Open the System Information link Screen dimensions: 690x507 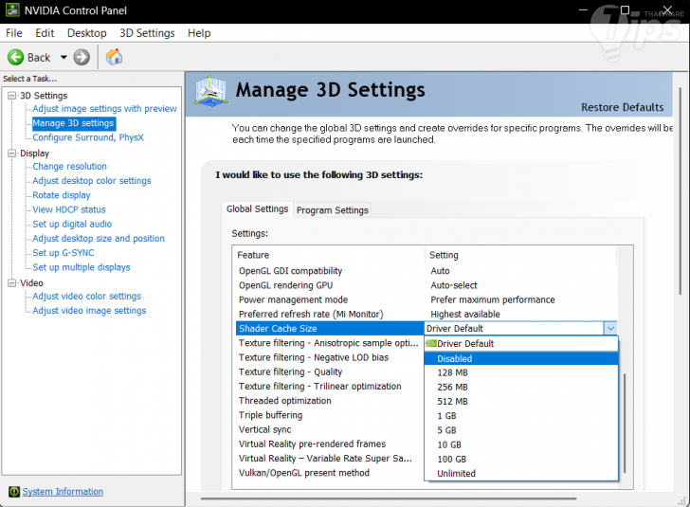pos(63,492)
